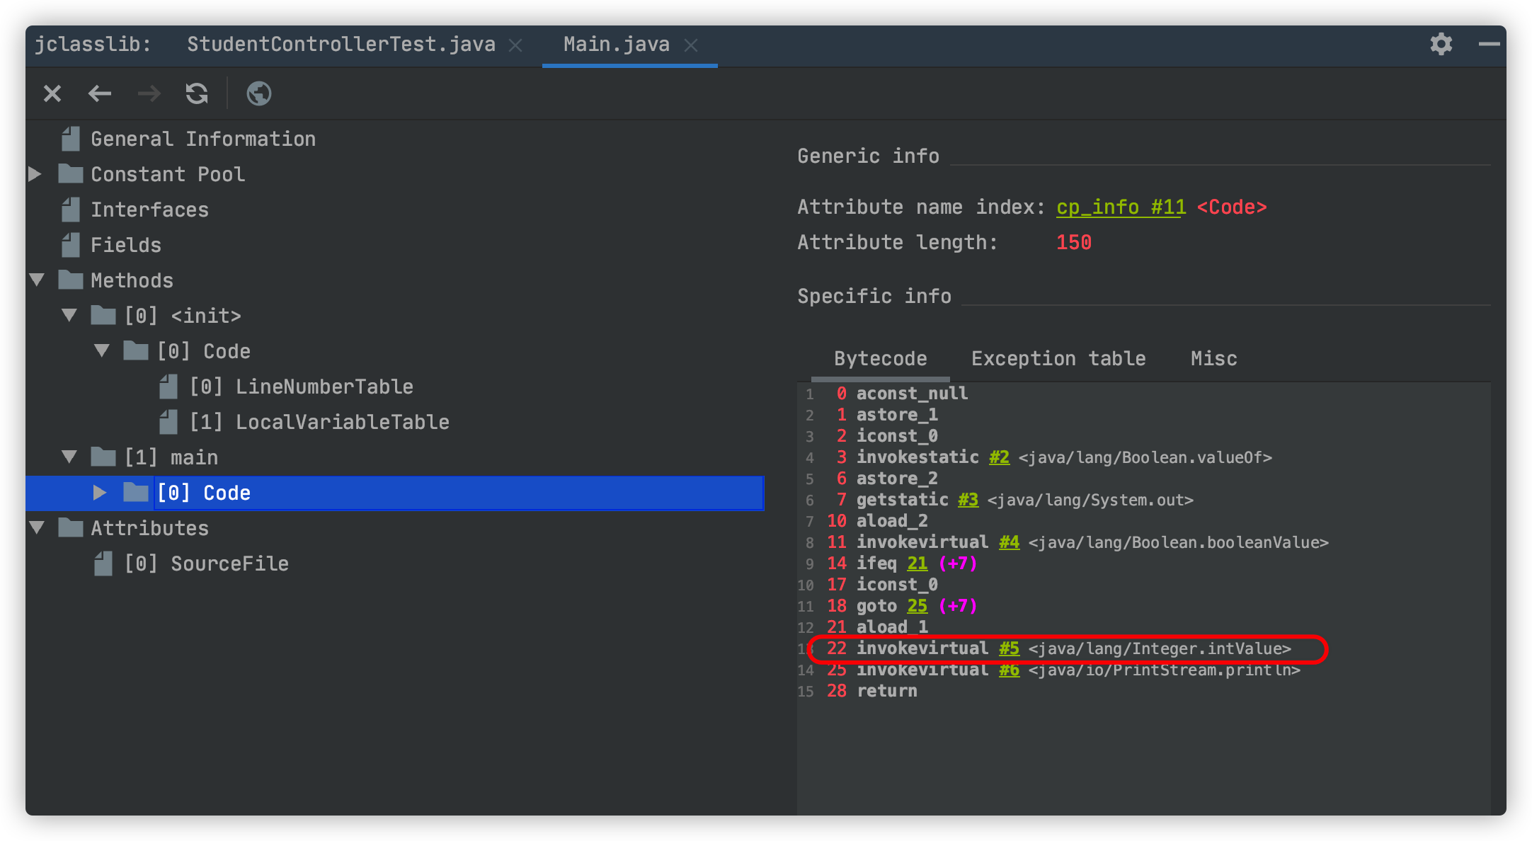Expand the main method's Code node
This screenshot has width=1532, height=841.
pos(100,493)
